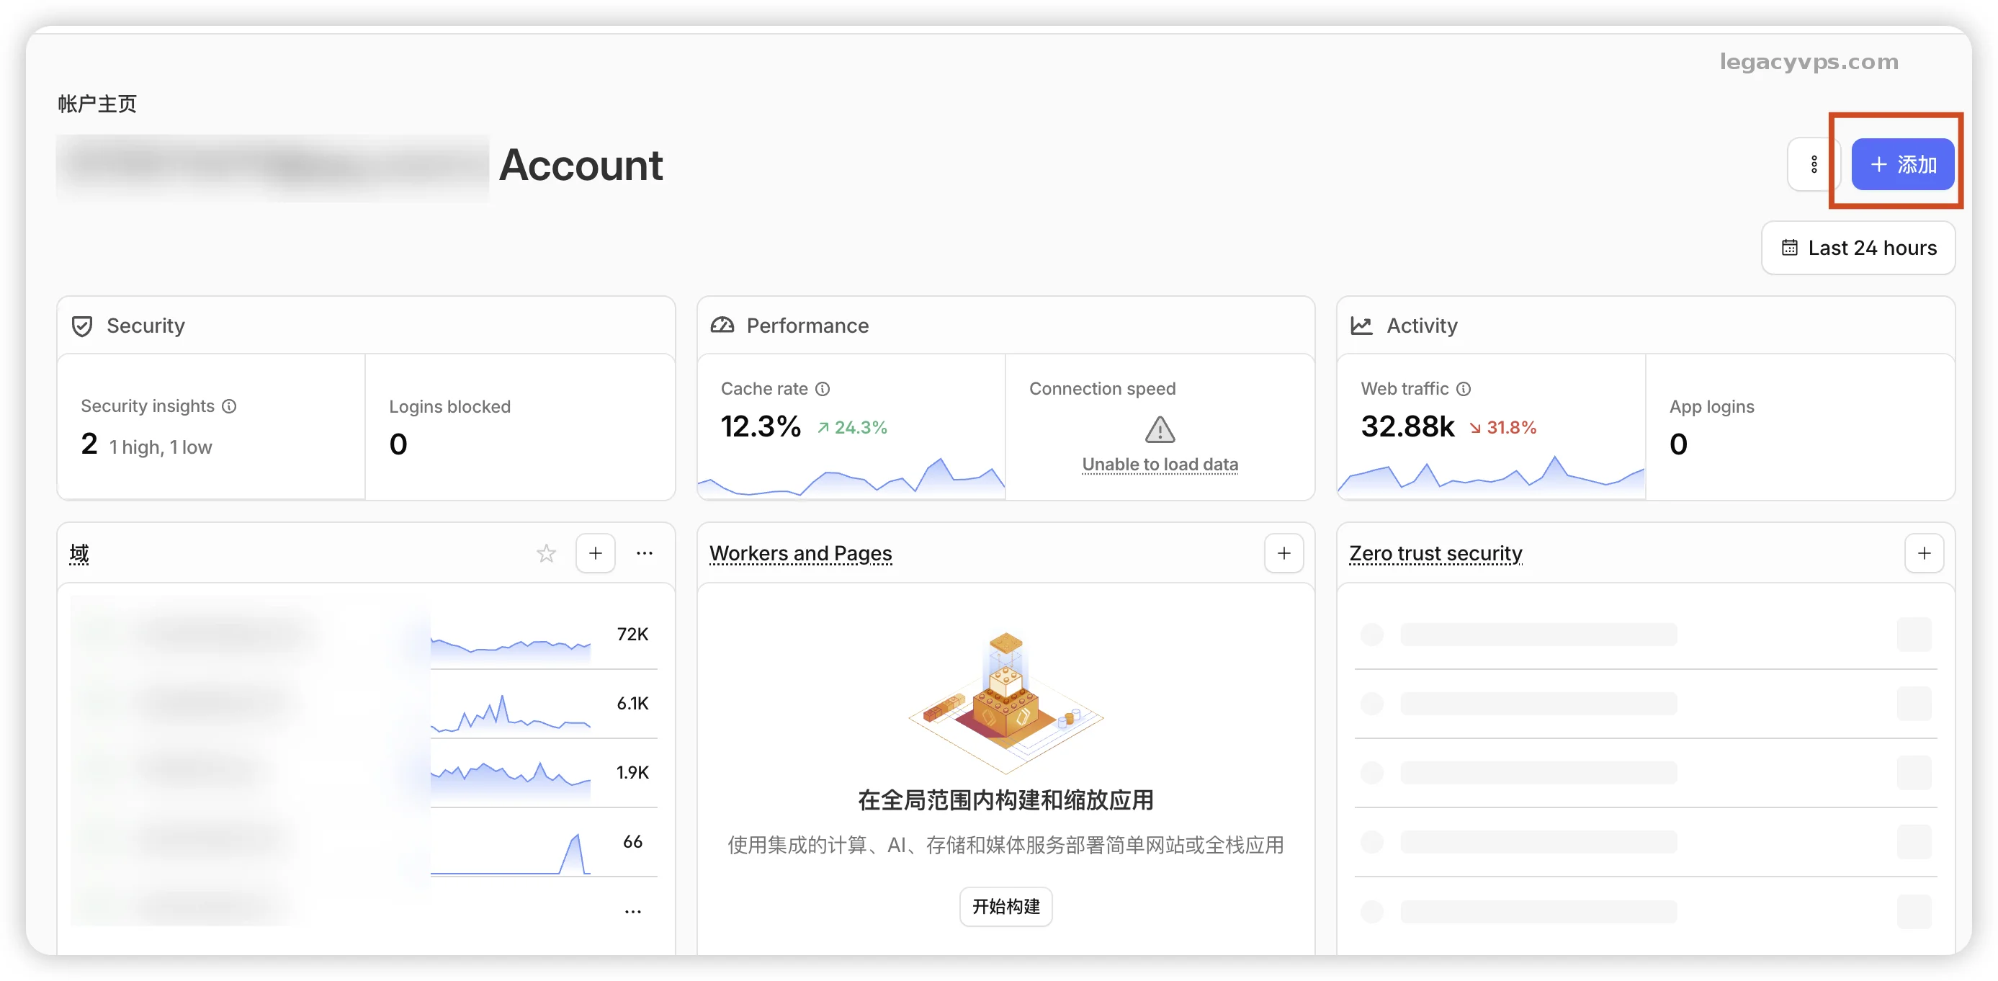1998x981 pixels.
Task: Click the 开始构建 start building button
Action: pos(1005,907)
